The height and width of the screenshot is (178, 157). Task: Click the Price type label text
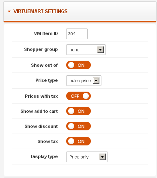[47, 80]
